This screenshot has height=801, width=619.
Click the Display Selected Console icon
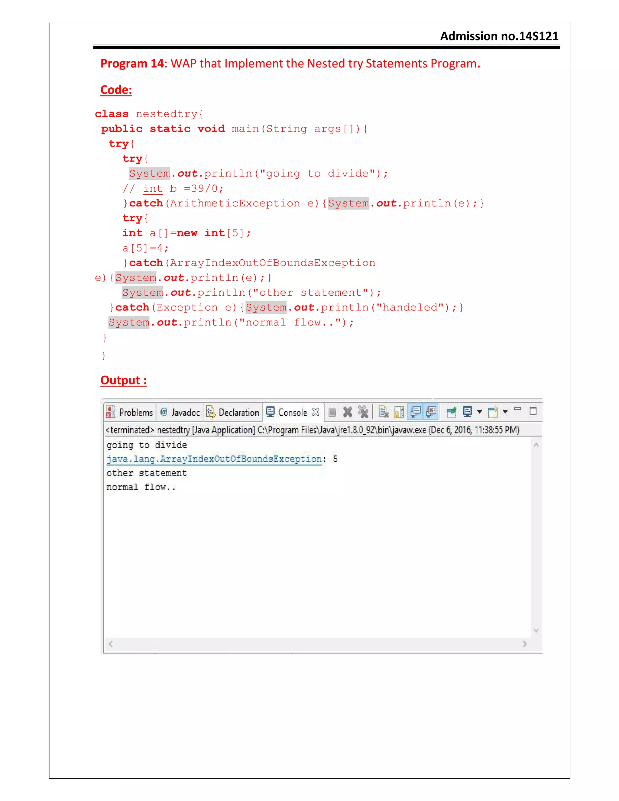coord(467,412)
